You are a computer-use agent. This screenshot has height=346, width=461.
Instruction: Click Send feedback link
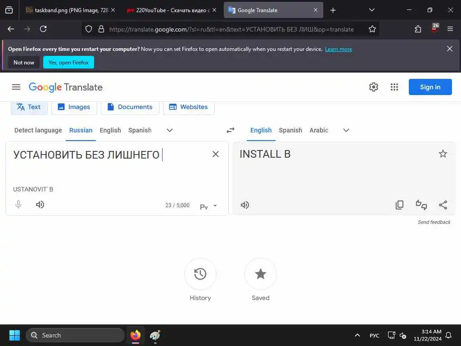point(434,222)
